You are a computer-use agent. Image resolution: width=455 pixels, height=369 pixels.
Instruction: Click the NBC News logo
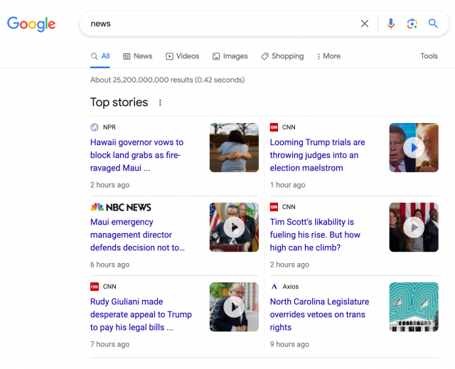[120, 207]
